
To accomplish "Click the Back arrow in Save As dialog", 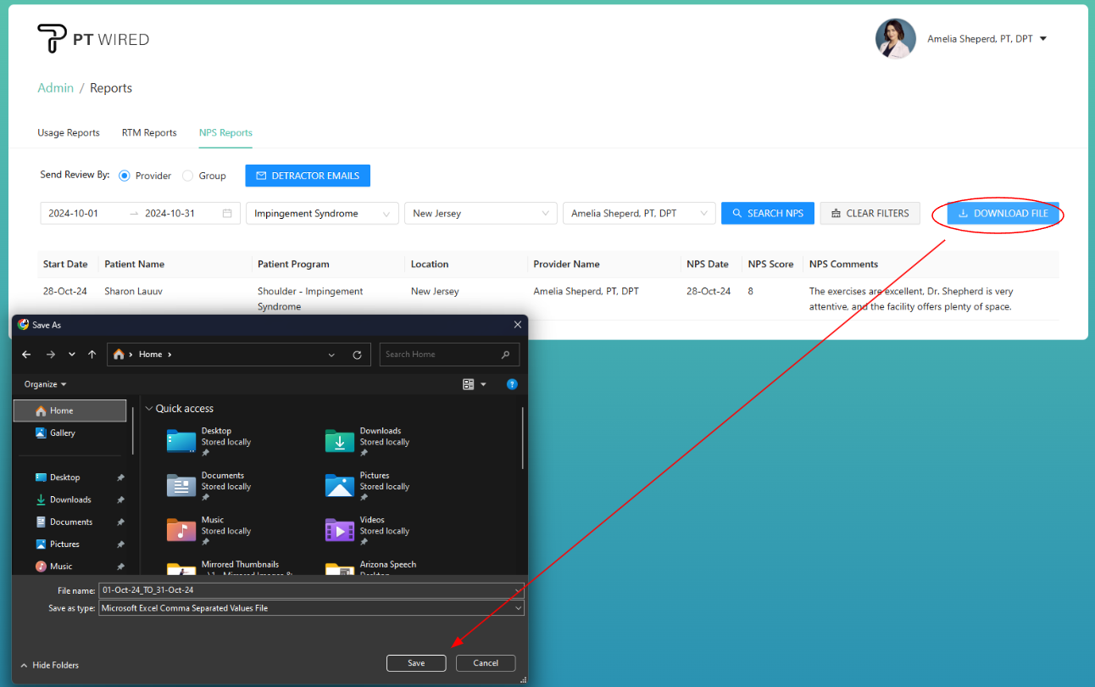I will click(x=26, y=355).
